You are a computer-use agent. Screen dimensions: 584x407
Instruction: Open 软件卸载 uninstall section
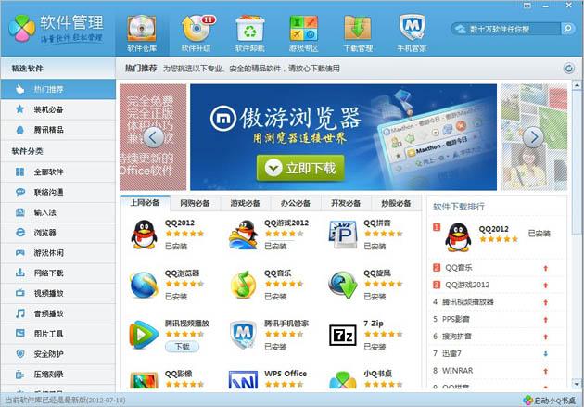pyautogui.click(x=250, y=34)
